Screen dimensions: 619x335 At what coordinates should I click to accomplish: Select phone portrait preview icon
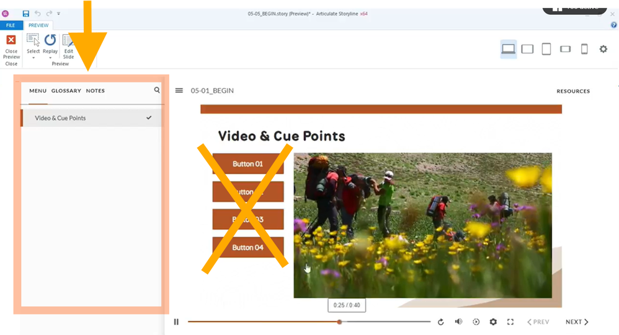(x=584, y=49)
